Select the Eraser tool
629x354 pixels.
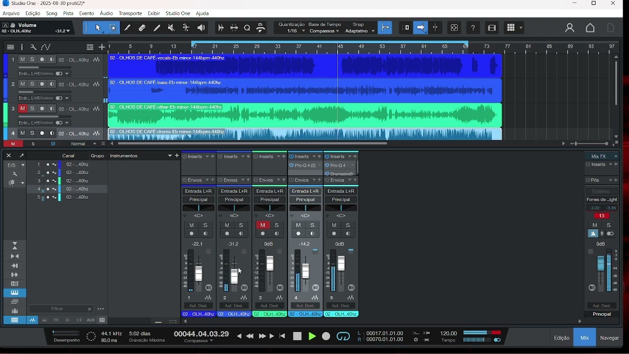point(142,28)
